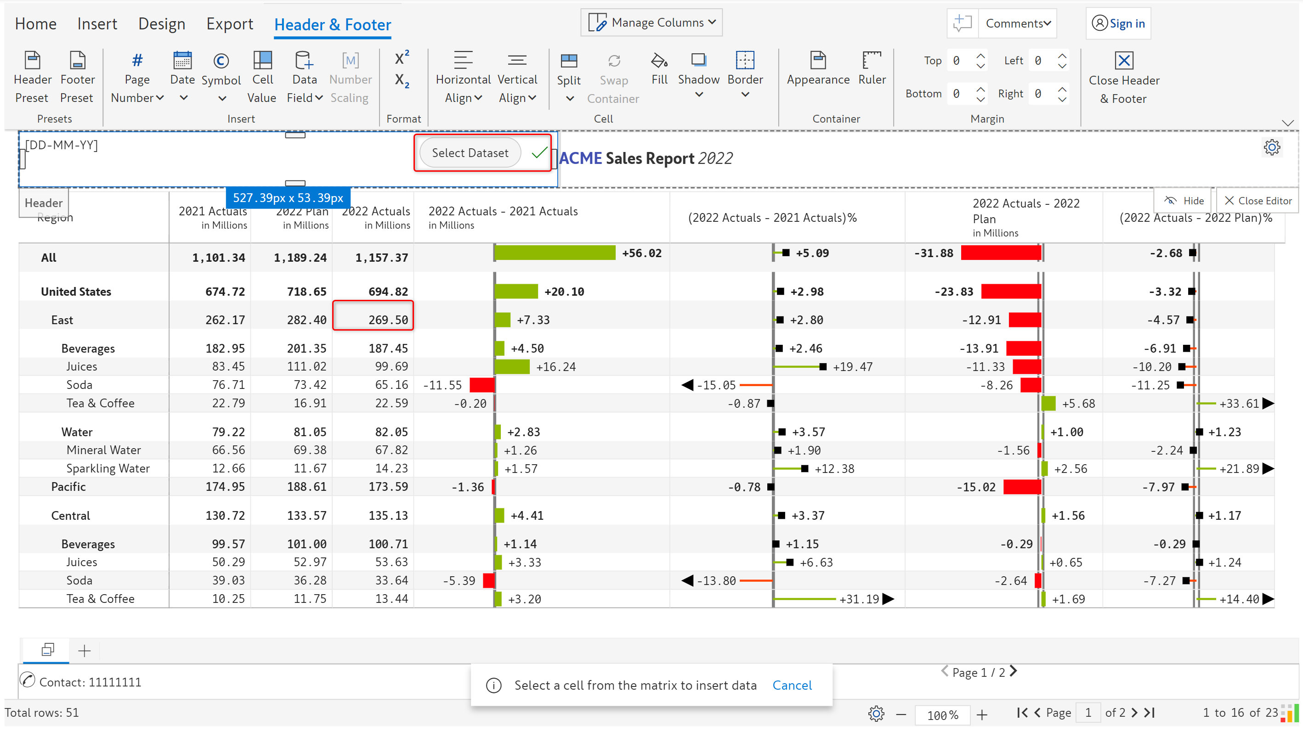This screenshot has height=731, width=1303.
Task: Click the zoom in plus button
Action: coord(982,714)
